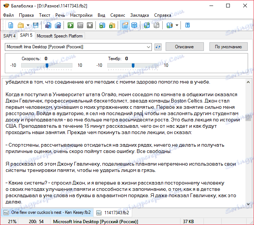The height and width of the screenshot is (225, 254).
Task: Start reading aloud with green play button
Action: (71, 25)
